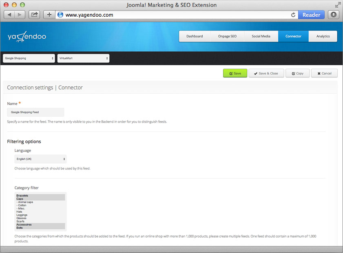Click the Language label

(23, 150)
